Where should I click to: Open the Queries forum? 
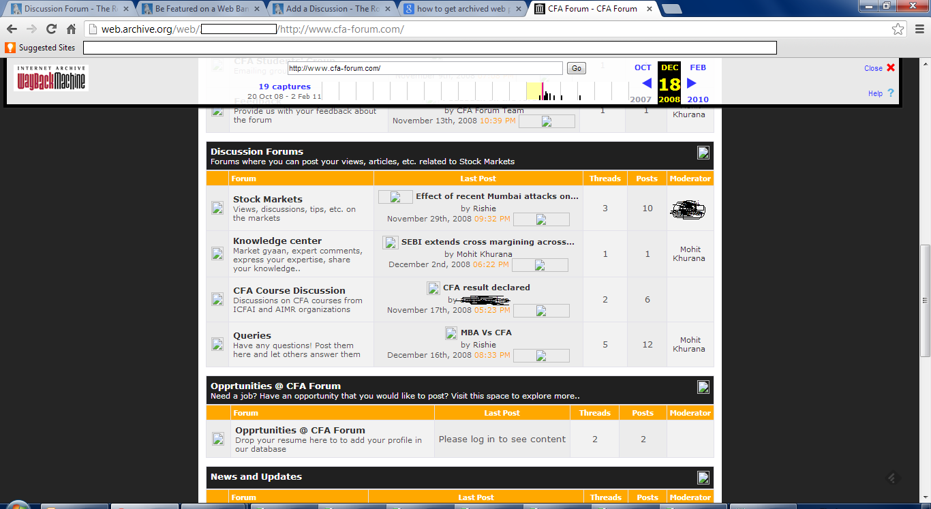click(x=252, y=336)
